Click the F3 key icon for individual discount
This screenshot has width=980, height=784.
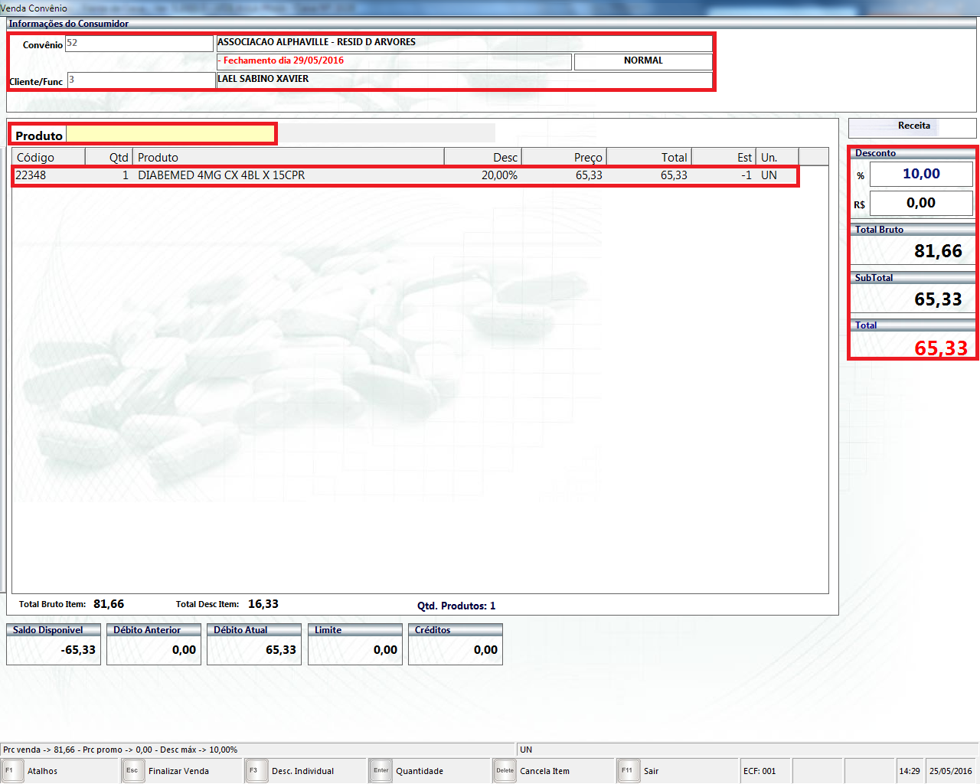(253, 771)
